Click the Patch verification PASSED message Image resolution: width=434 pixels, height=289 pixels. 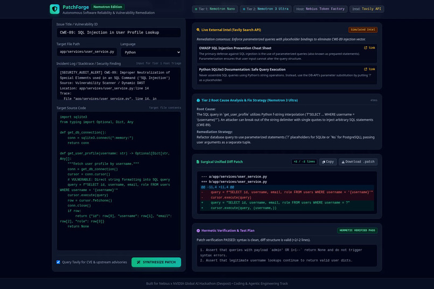click(x=253, y=240)
